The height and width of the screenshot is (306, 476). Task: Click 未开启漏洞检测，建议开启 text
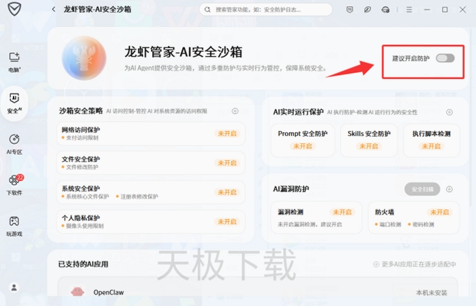pos(309,224)
